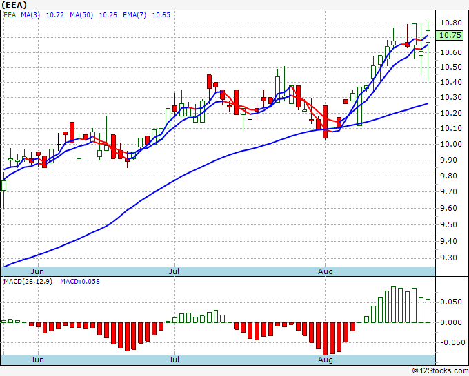Click the deepest red MACD bar at August
This screenshot has width=469, height=376.
(326, 339)
